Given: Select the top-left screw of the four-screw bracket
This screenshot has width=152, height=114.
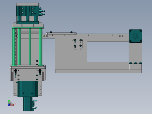Looking at the screenshot, I should click(75, 40).
